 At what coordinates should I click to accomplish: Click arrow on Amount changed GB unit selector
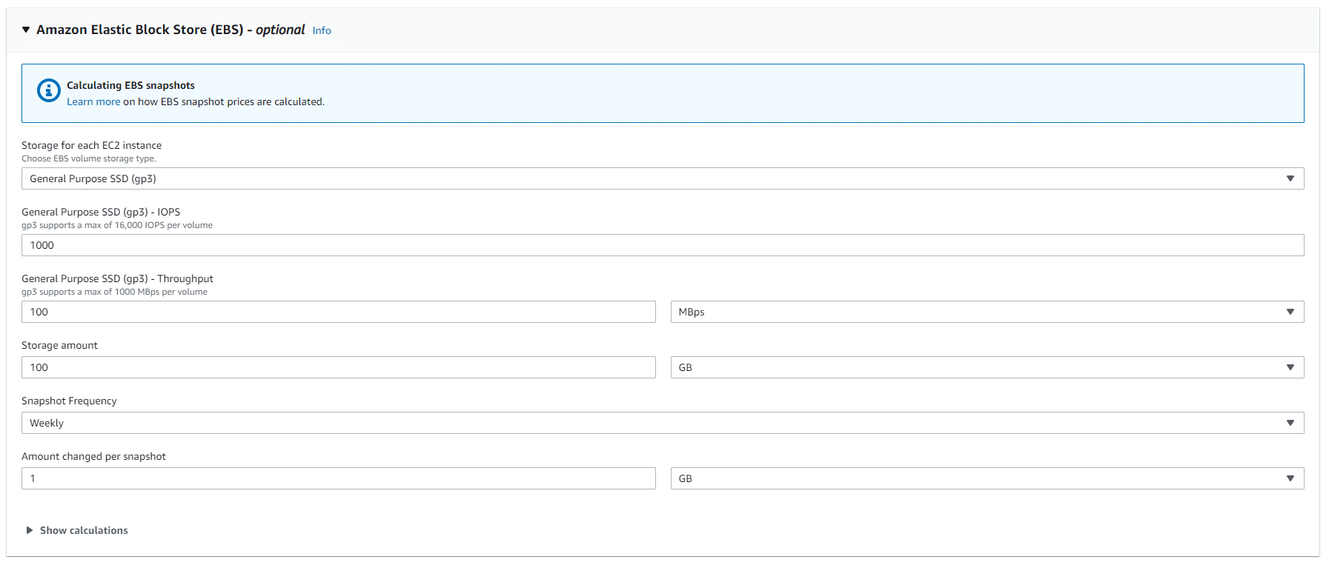[1290, 478]
